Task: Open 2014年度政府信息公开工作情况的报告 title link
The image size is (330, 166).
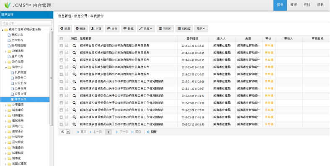Action: [x=122, y=81]
